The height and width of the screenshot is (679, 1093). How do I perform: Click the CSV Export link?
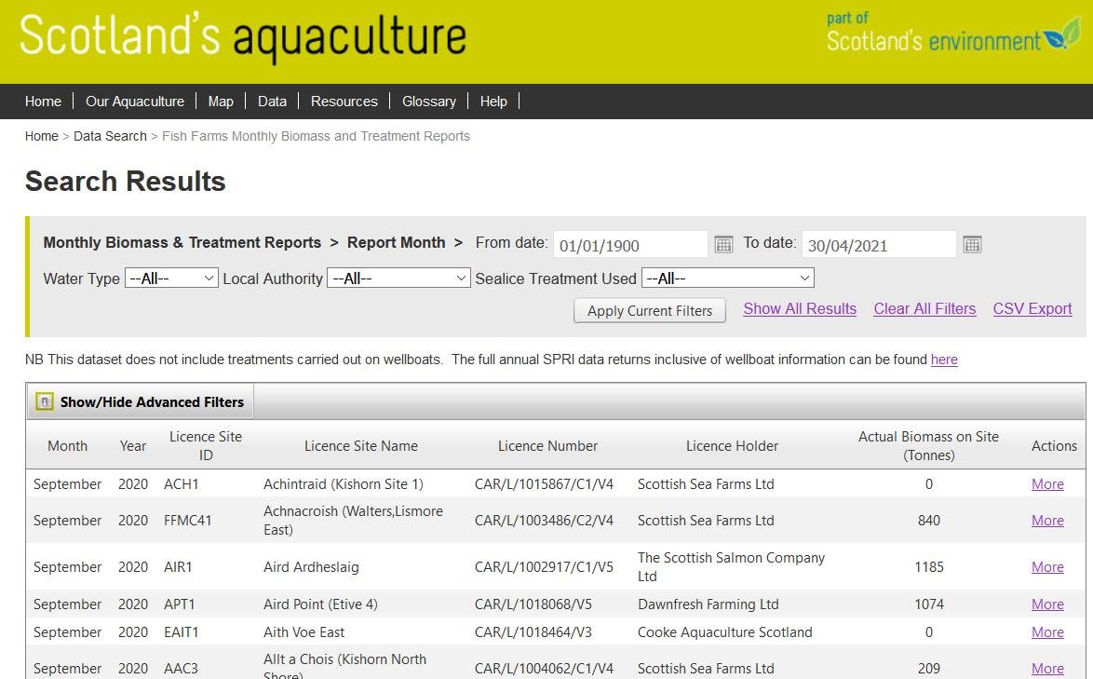point(1032,309)
